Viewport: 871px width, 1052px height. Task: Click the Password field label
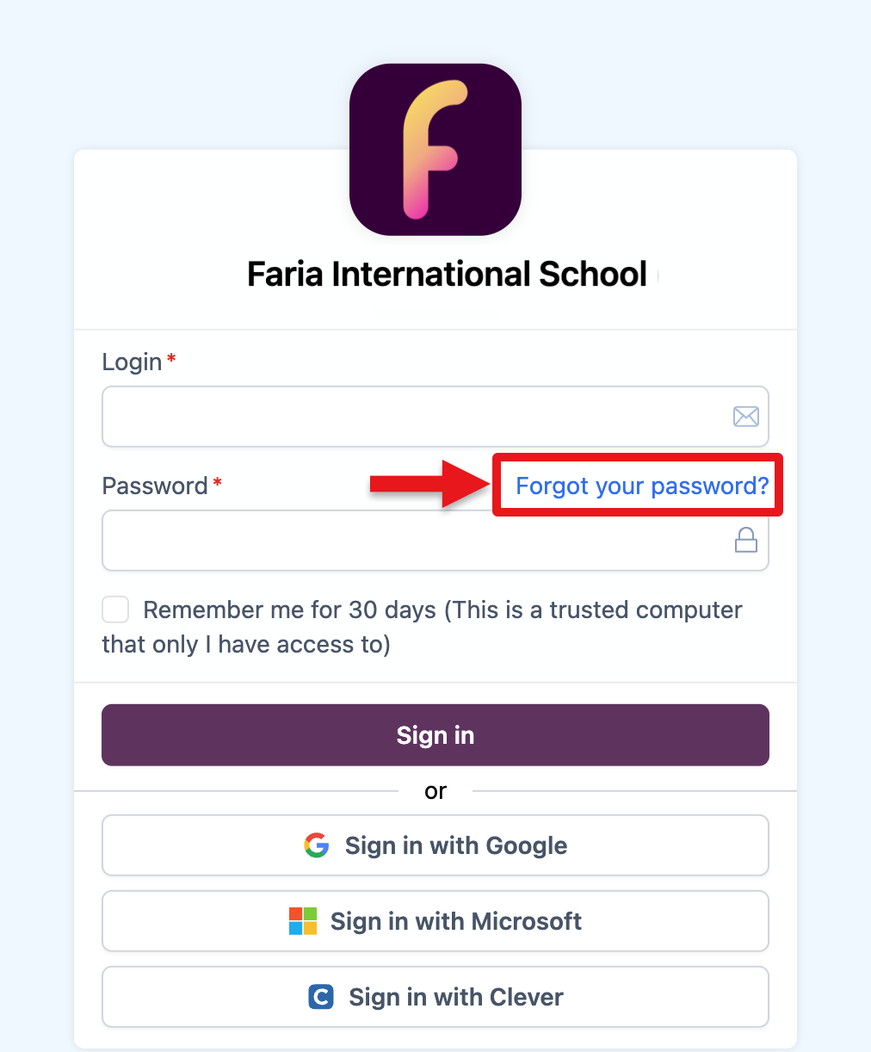point(155,486)
